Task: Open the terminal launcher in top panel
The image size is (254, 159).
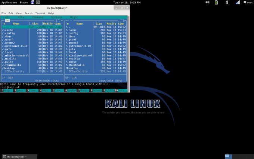Action: (x=38, y=2)
